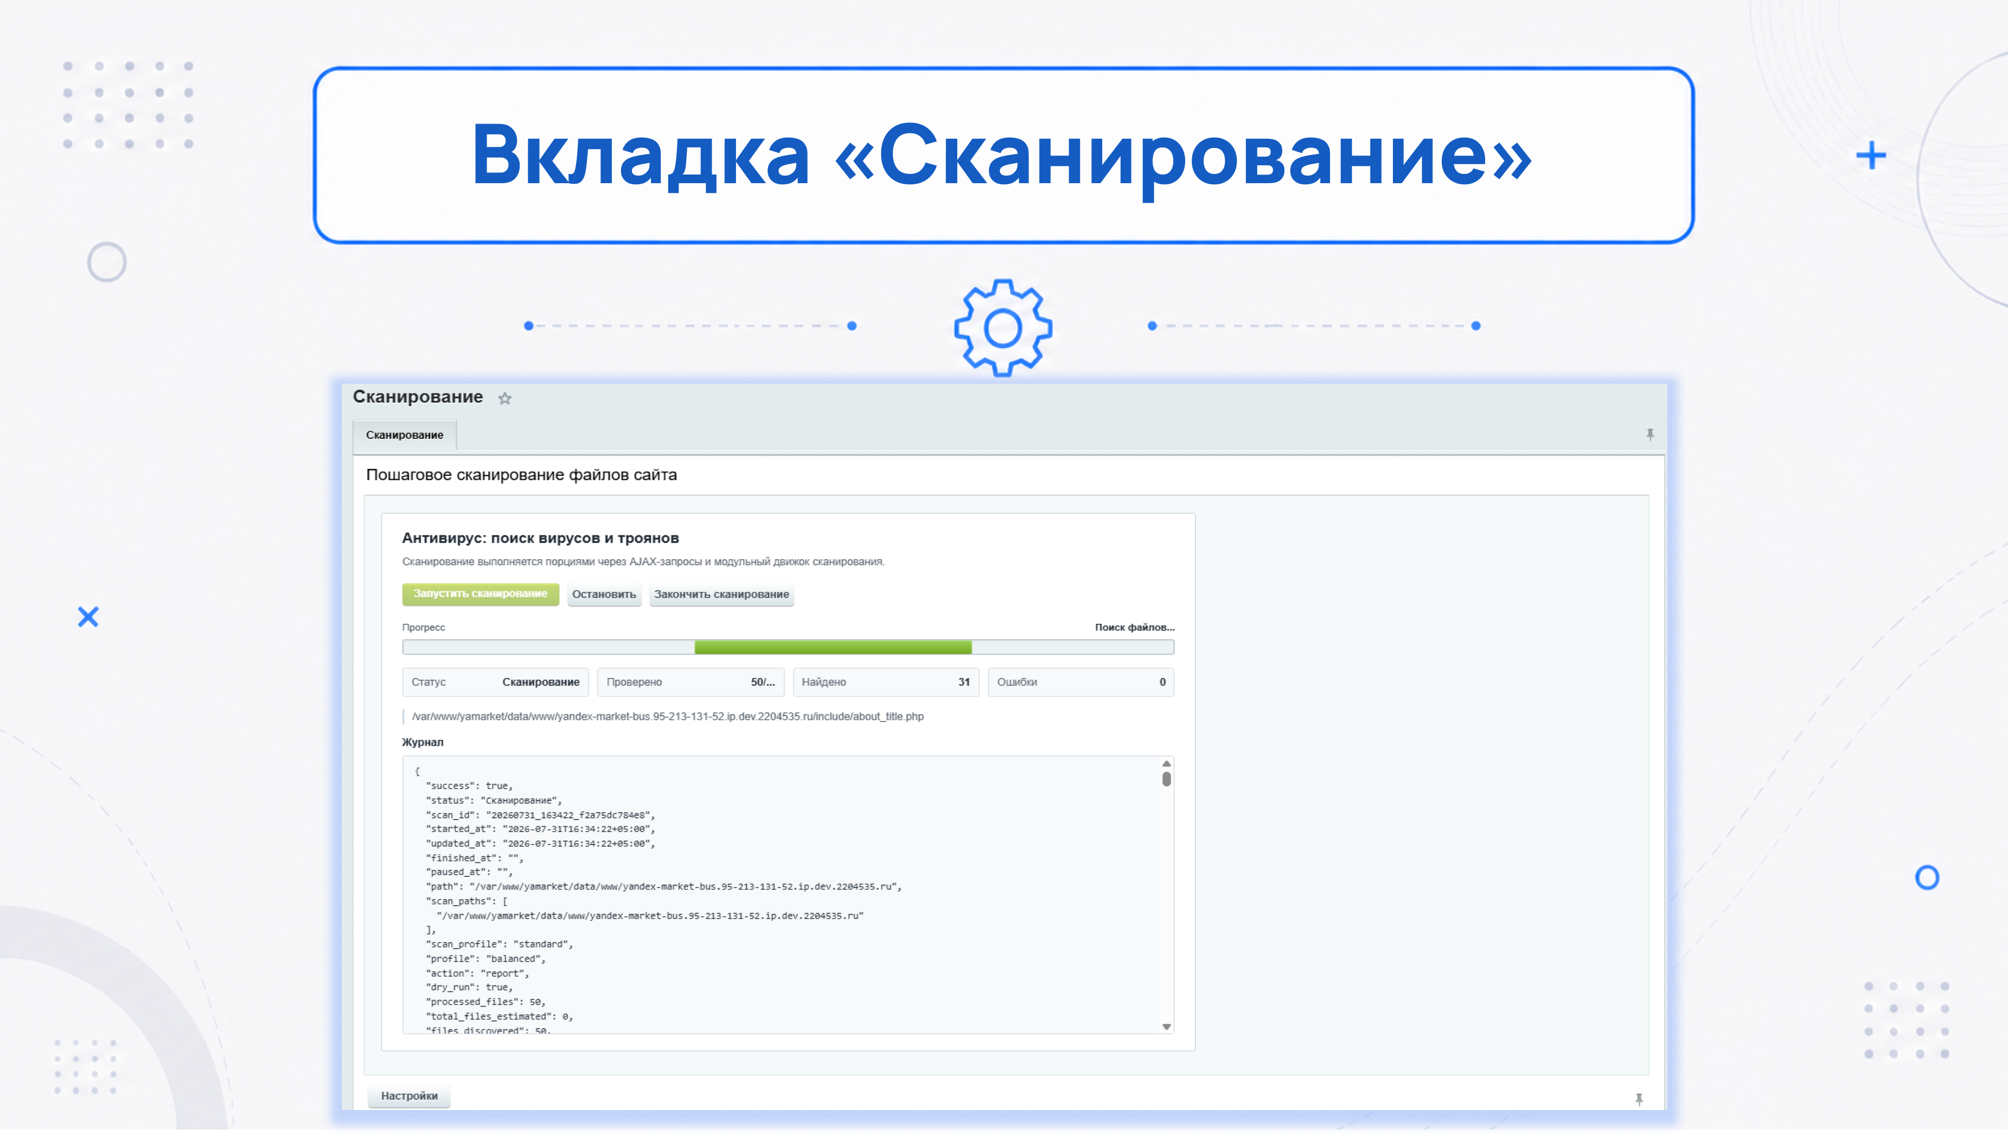Click the "success": true log line
The width and height of the screenshot is (2008, 1136).
coord(469,786)
